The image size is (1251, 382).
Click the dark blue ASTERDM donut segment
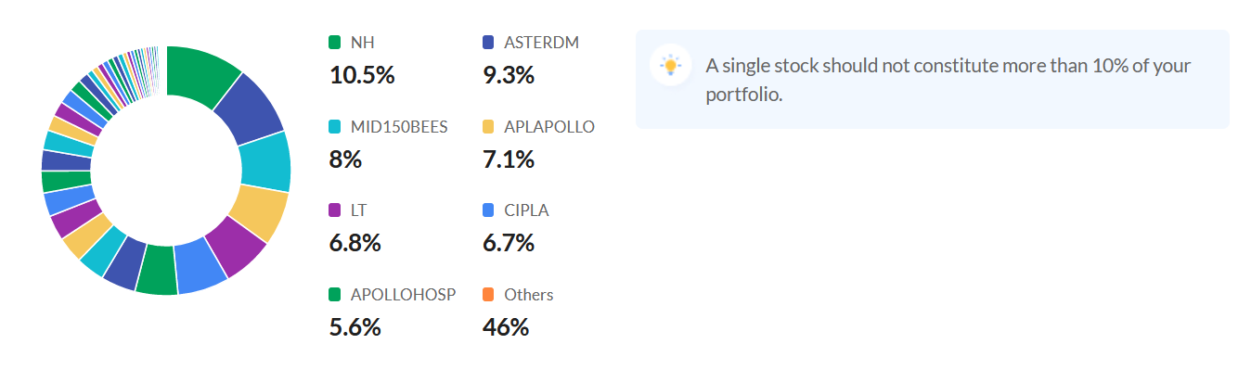pyautogui.click(x=247, y=108)
